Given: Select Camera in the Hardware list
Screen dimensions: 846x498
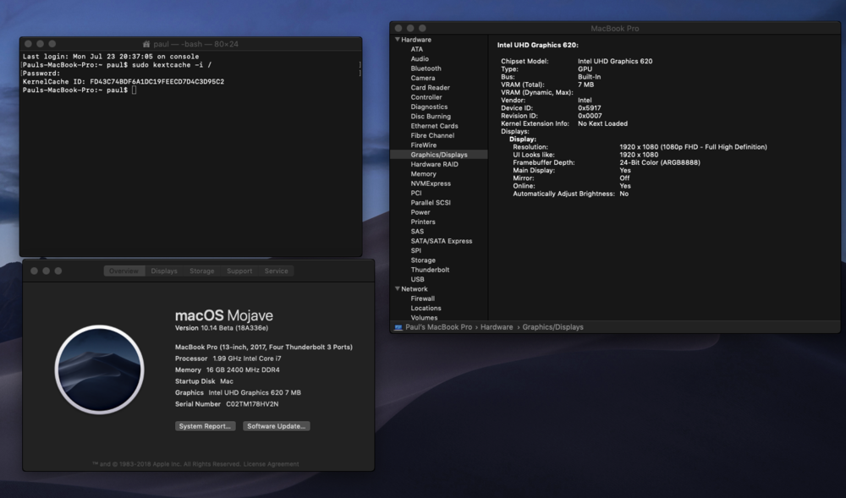Looking at the screenshot, I should pyautogui.click(x=423, y=78).
